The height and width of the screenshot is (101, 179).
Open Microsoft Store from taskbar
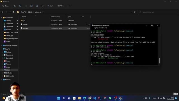[74, 98]
